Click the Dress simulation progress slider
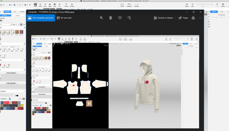This screenshot has height=131, width=229. pos(203,5)
